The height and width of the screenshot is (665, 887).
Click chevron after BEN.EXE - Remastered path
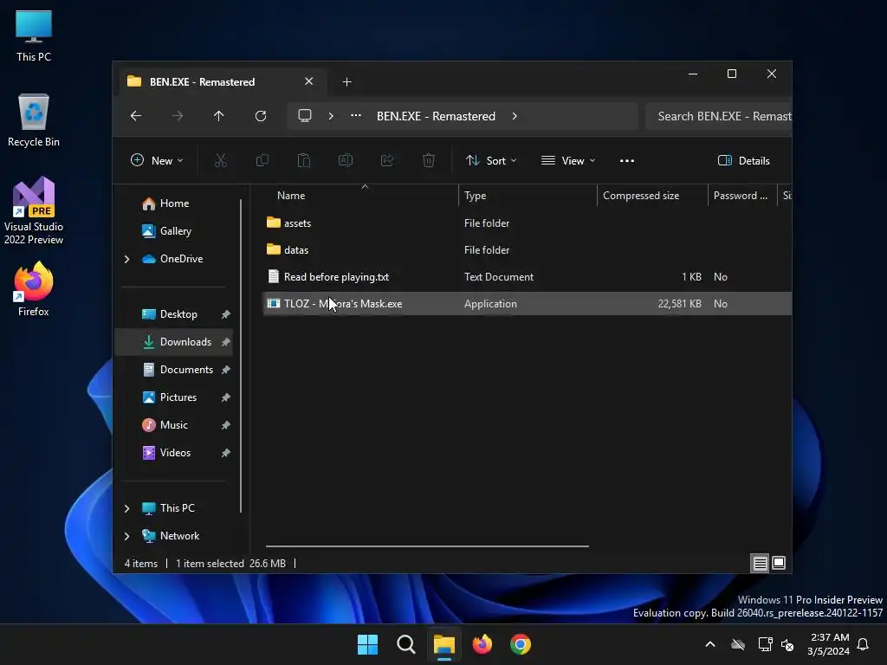click(515, 116)
